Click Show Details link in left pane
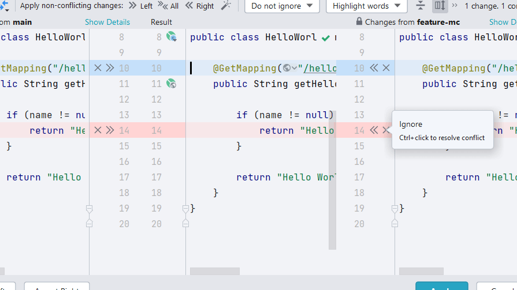517x290 pixels. click(107, 22)
